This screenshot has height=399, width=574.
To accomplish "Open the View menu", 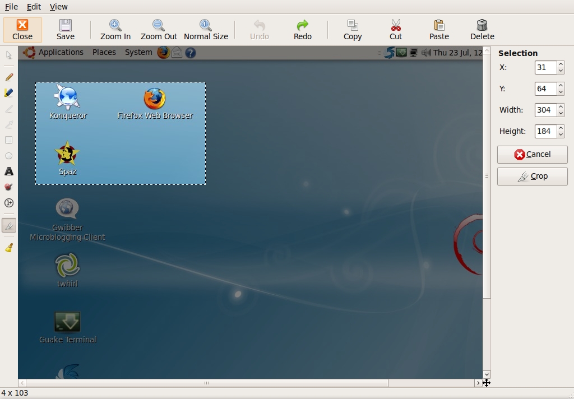I will pyautogui.click(x=58, y=7).
